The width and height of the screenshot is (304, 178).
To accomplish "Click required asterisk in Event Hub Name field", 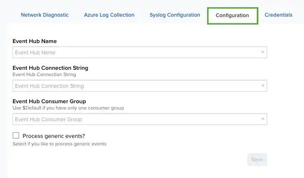I will pos(263,53).
